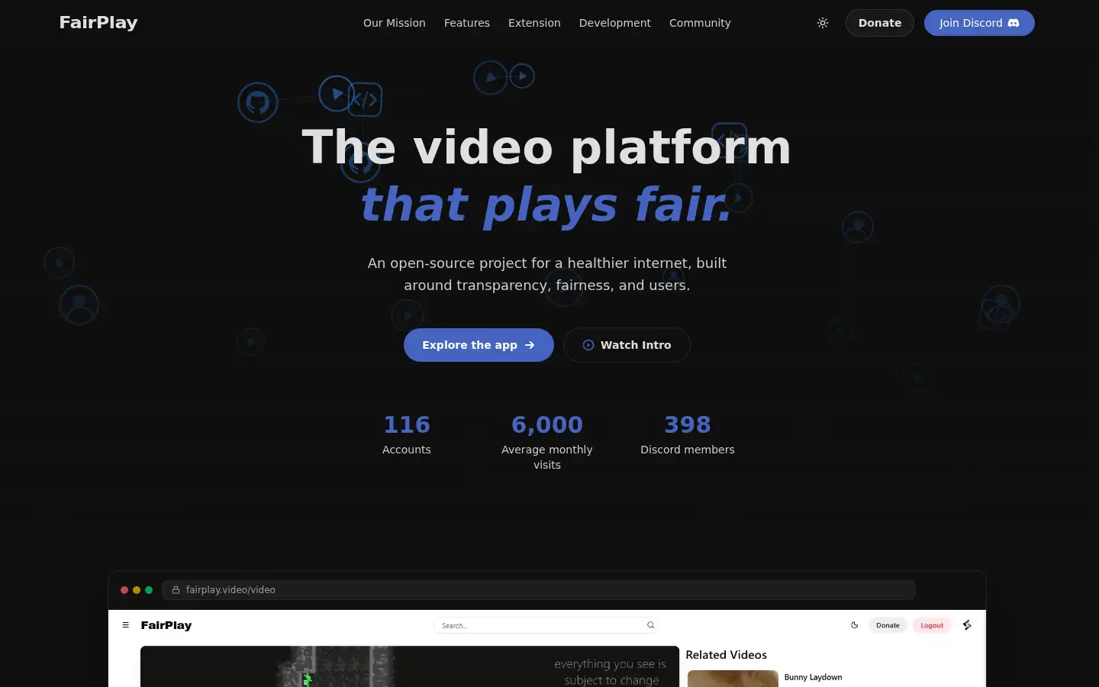Open the Our Mission nav link

point(395,23)
